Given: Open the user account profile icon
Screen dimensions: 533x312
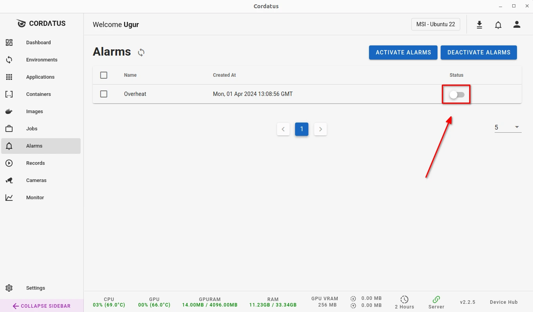Looking at the screenshot, I should click(x=517, y=25).
